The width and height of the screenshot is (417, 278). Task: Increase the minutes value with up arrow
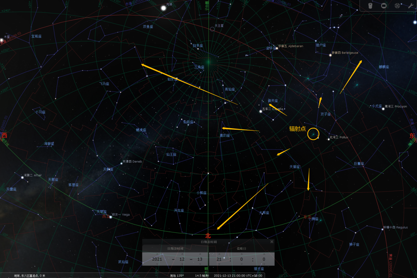point(241,254)
